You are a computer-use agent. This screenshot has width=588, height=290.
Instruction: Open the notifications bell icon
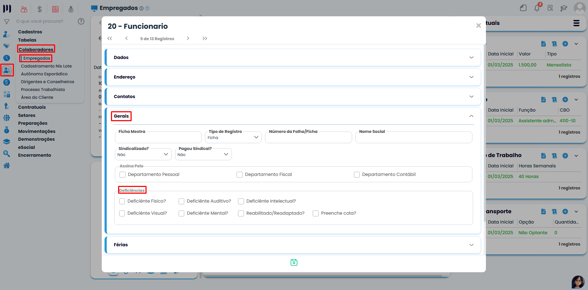(x=537, y=8)
